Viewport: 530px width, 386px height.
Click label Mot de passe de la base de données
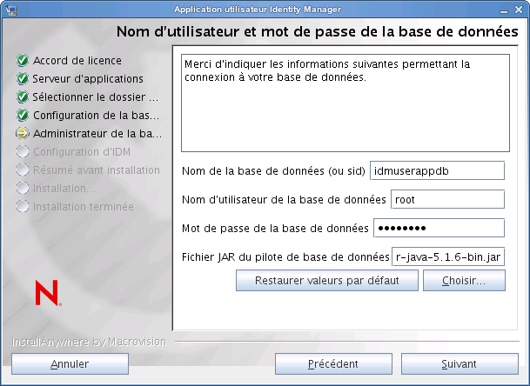click(x=275, y=229)
